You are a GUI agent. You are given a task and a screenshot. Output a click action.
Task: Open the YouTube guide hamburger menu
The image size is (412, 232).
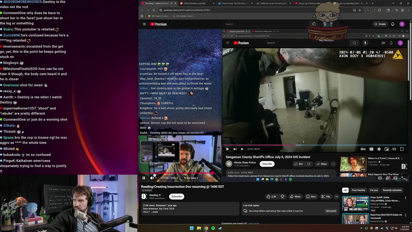(x=144, y=24)
